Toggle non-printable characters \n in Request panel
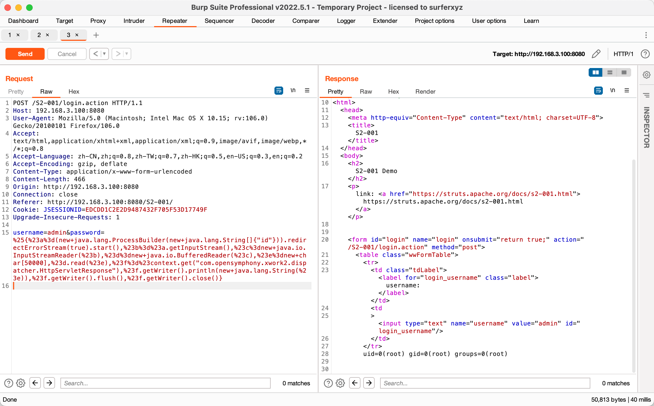This screenshot has height=406, width=654. click(293, 91)
